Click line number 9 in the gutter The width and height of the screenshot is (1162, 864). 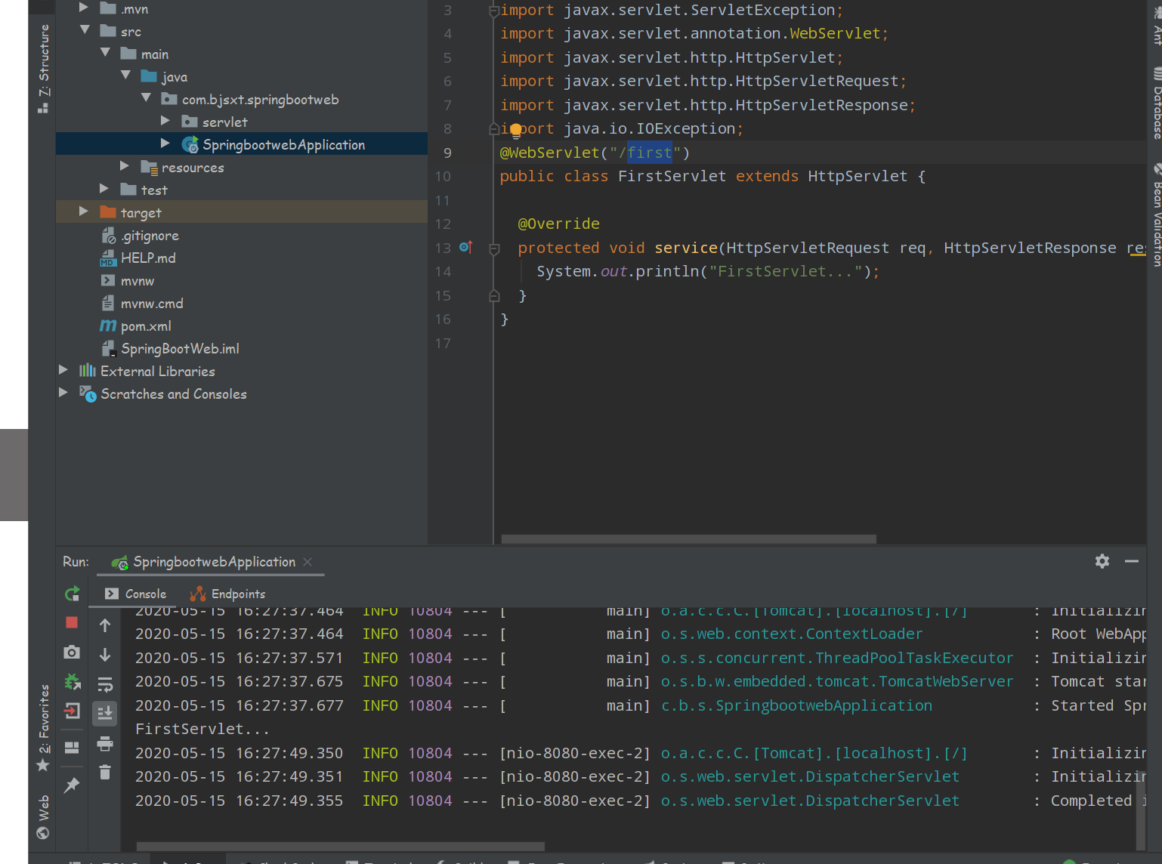(447, 153)
